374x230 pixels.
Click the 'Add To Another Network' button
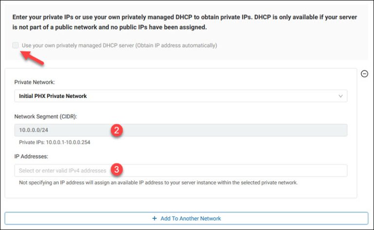pyautogui.click(x=187, y=218)
